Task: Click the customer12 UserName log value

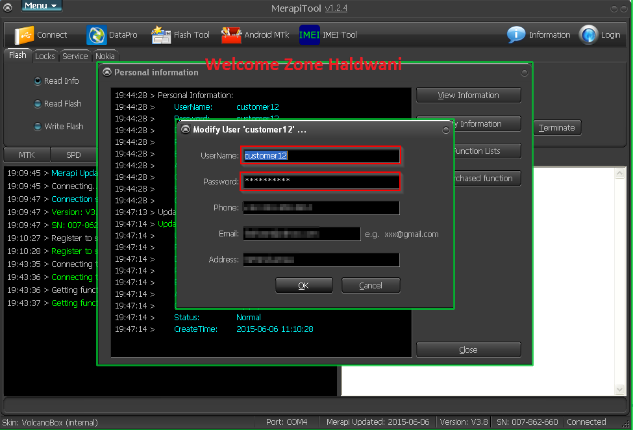Action: pos(258,107)
